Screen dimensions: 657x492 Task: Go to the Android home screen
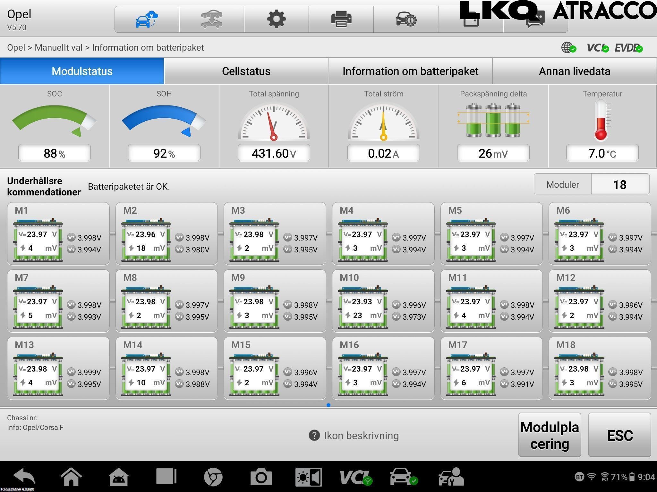[x=71, y=477]
